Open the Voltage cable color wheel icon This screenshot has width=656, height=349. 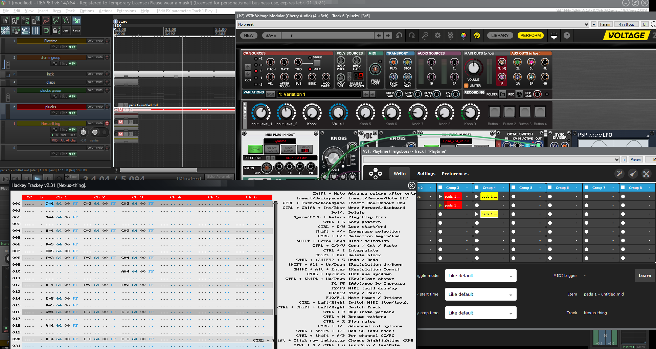[x=463, y=36]
